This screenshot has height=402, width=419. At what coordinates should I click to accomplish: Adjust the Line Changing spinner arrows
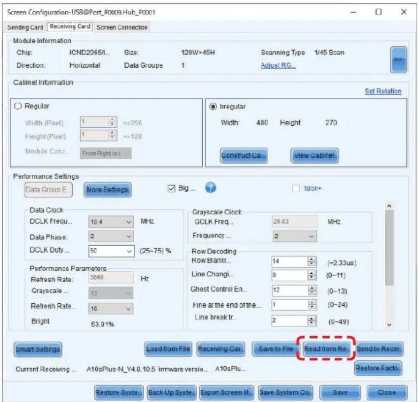tap(312, 275)
